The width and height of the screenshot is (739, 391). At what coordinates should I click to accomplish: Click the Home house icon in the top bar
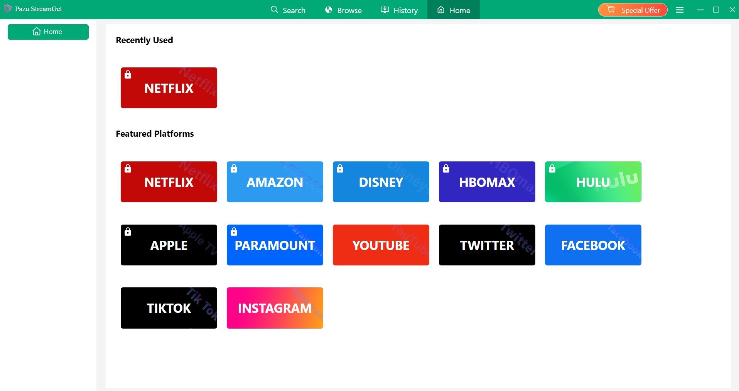pos(441,10)
